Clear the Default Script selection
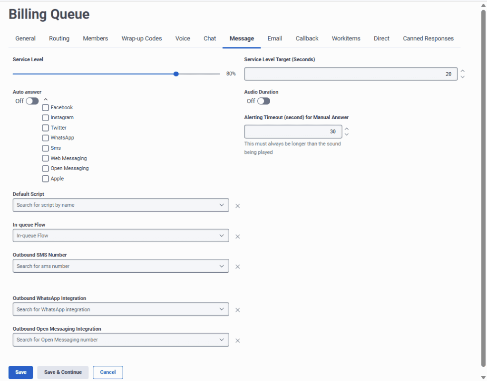 click(x=237, y=206)
